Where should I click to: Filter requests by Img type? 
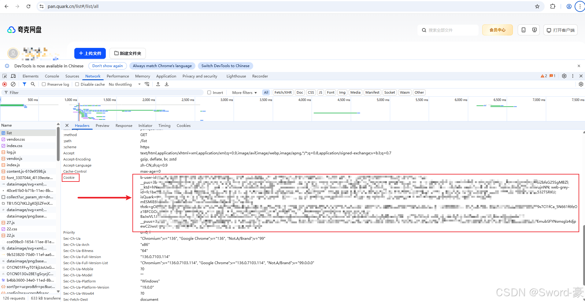click(x=342, y=92)
